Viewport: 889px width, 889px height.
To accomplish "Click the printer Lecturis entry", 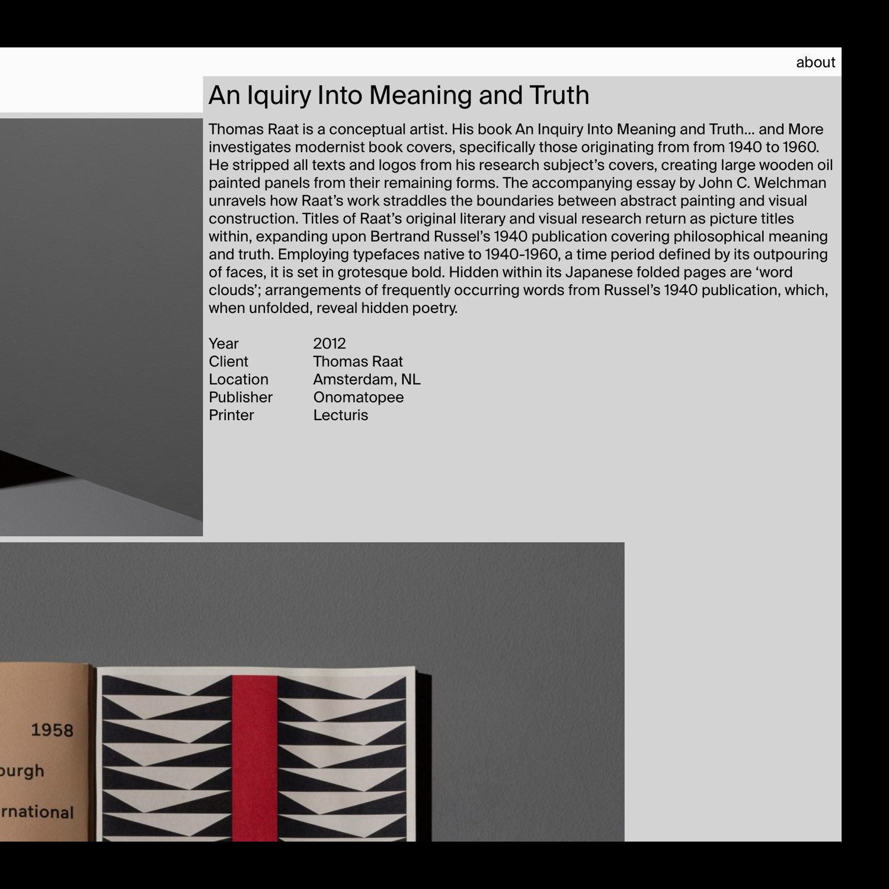I will (x=341, y=415).
